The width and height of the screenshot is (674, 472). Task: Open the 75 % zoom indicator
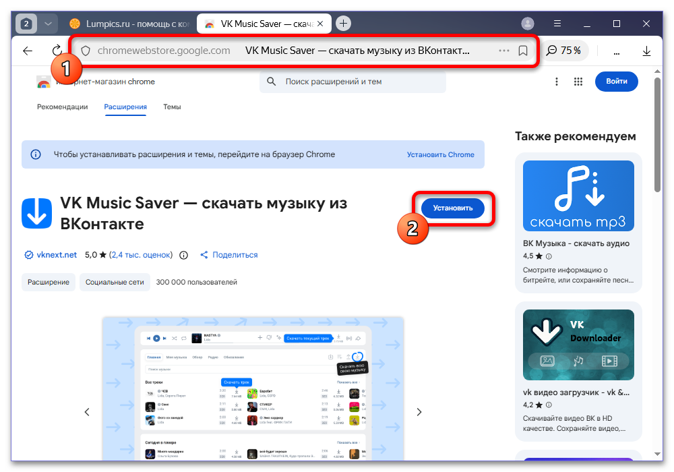pyautogui.click(x=563, y=51)
